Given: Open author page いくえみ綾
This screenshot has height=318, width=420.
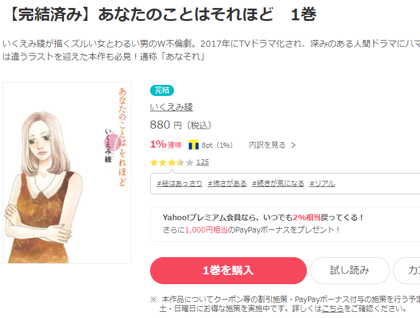Looking at the screenshot, I should coord(172,107).
